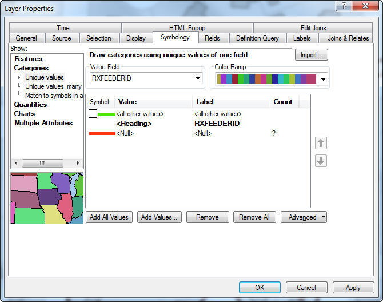This screenshot has width=383, height=302.
Task: Click the red line symbol for Null
Action: coord(102,133)
